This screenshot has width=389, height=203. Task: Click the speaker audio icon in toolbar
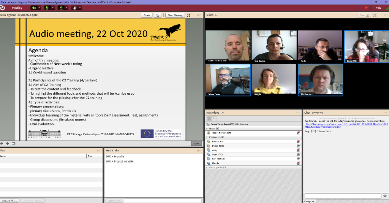point(34,8)
